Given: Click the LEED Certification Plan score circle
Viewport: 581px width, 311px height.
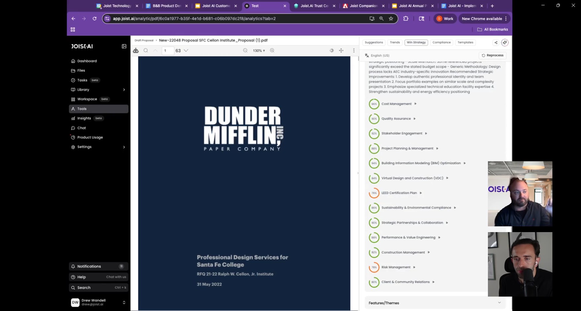Looking at the screenshot, I should pyautogui.click(x=374, y=193).
